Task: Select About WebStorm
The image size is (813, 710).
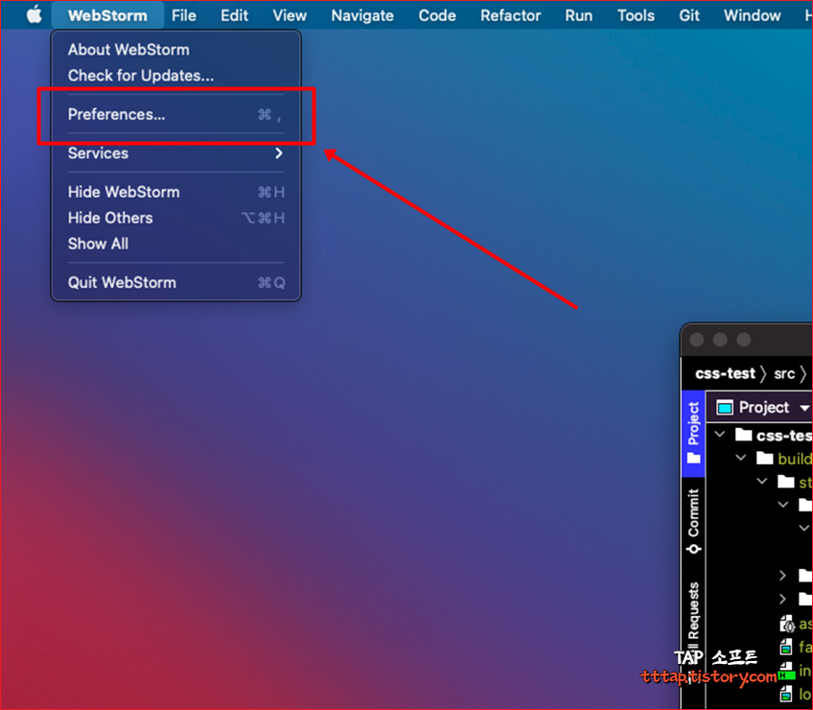Action: (175, 49)
